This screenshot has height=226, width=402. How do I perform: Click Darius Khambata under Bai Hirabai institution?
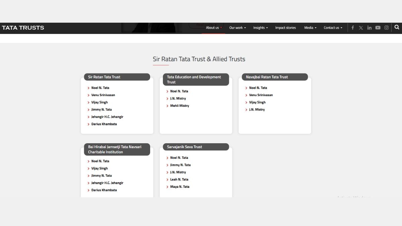click(104, 190)
